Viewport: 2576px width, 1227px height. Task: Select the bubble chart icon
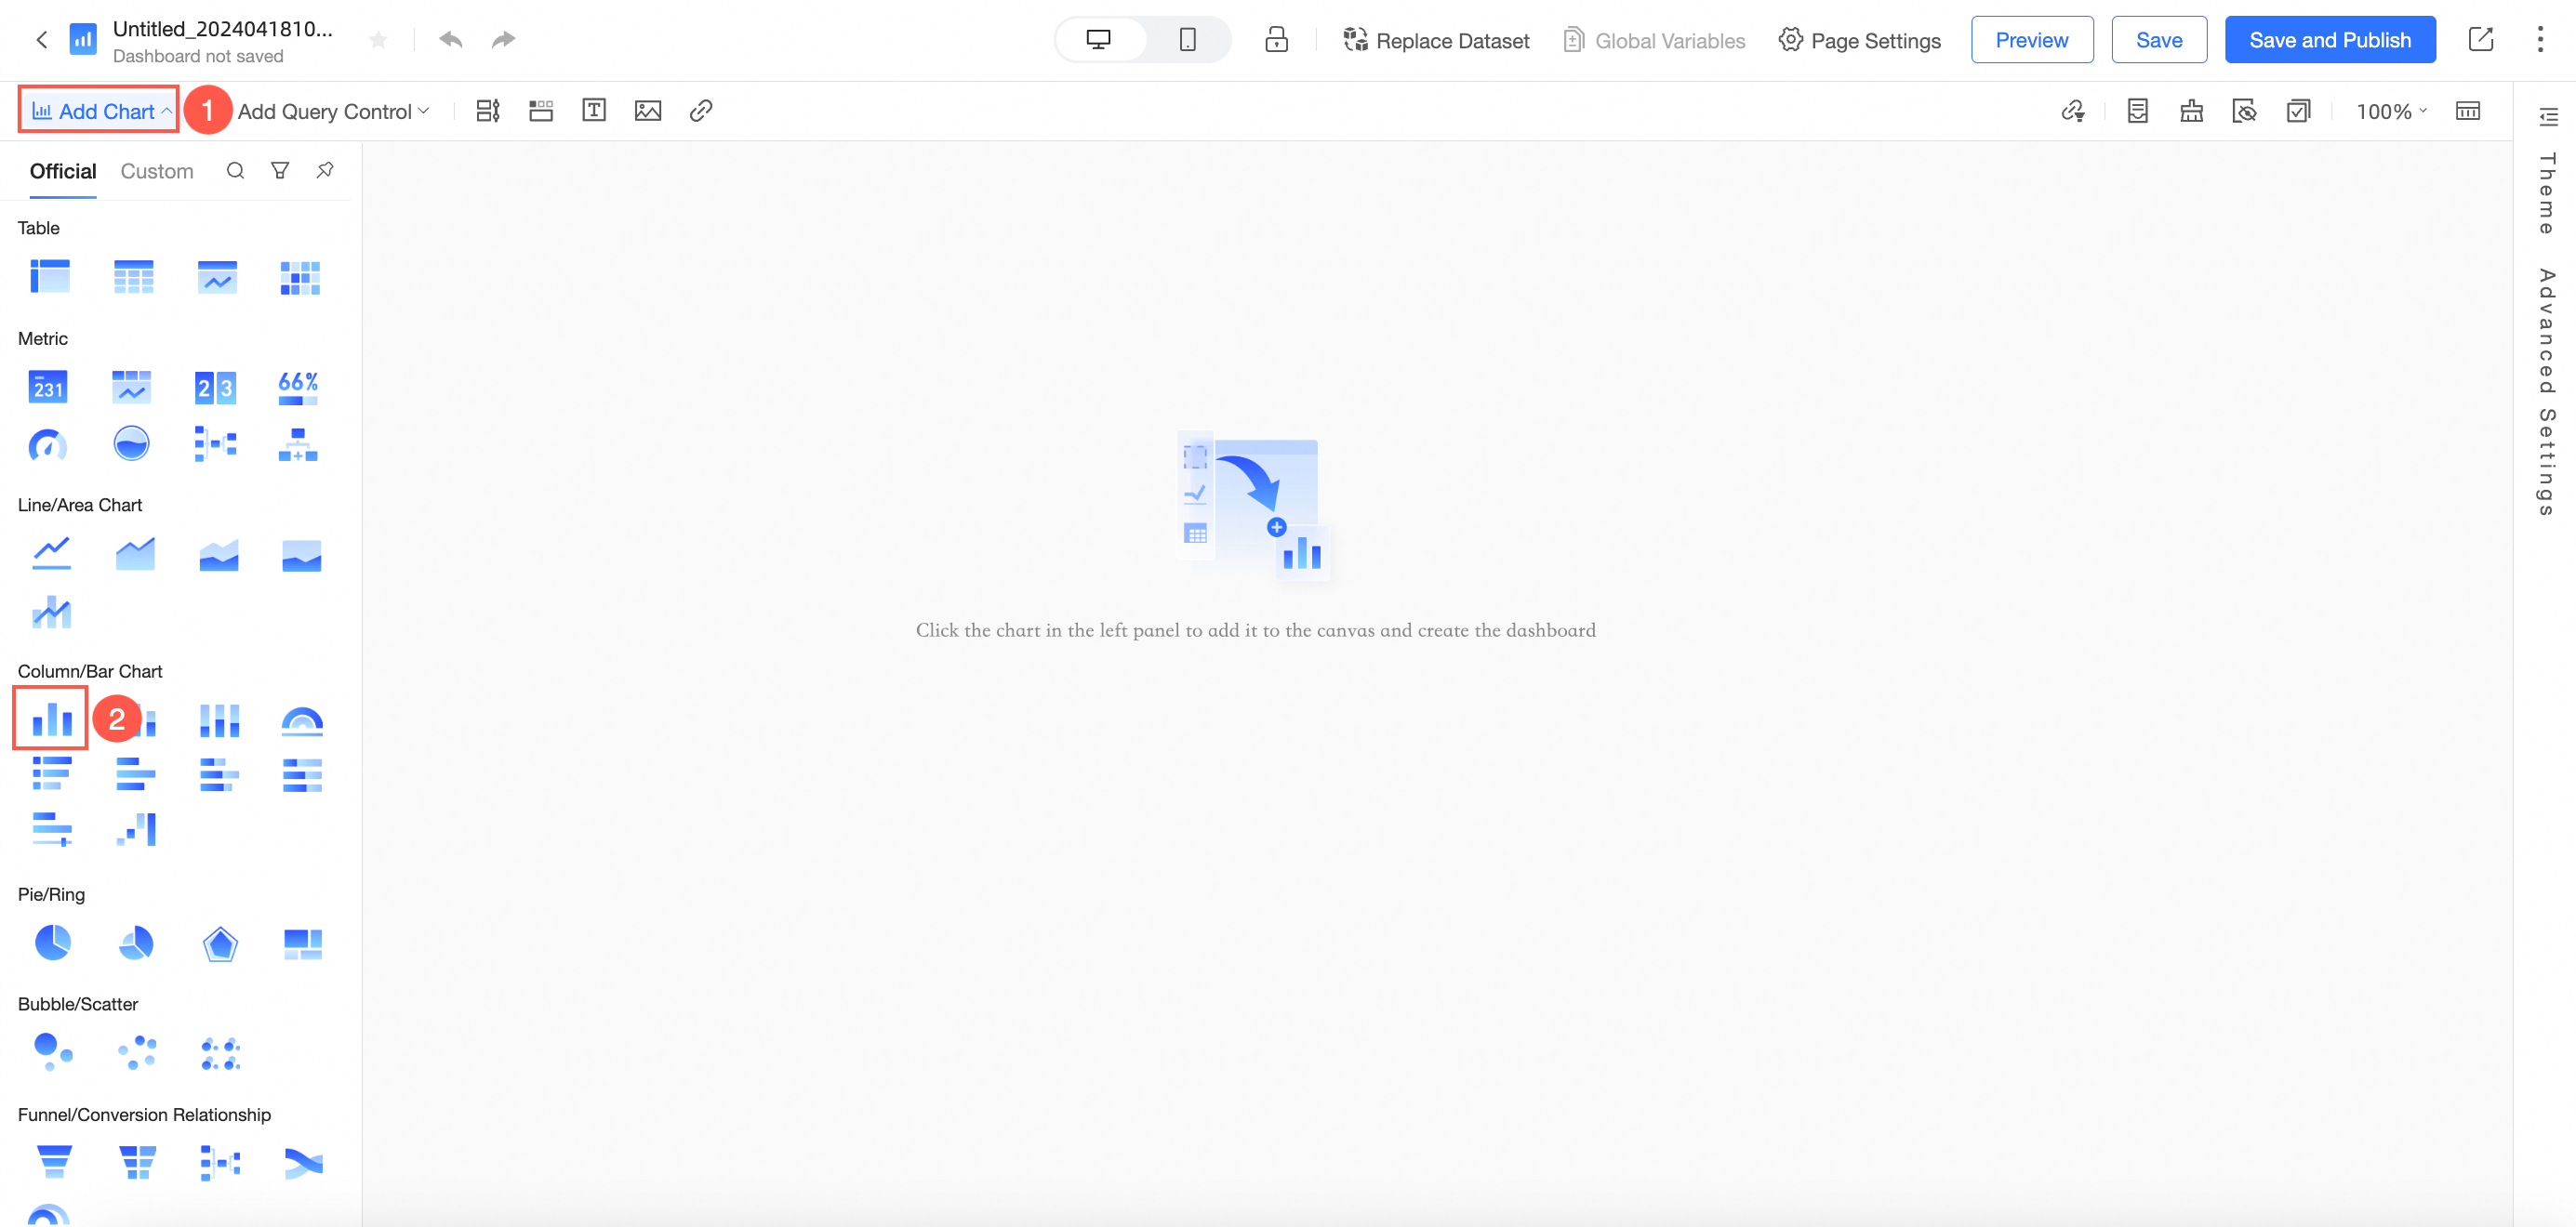click(x=52, y=1051)
